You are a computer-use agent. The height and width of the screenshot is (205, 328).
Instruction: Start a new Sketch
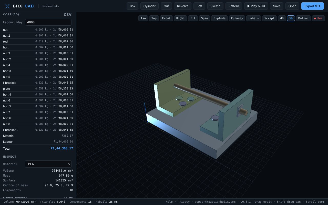tap(215, 6)
